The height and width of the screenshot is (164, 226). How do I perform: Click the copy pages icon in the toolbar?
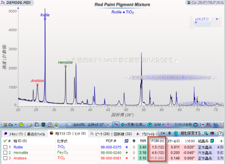tap(37, 125)
